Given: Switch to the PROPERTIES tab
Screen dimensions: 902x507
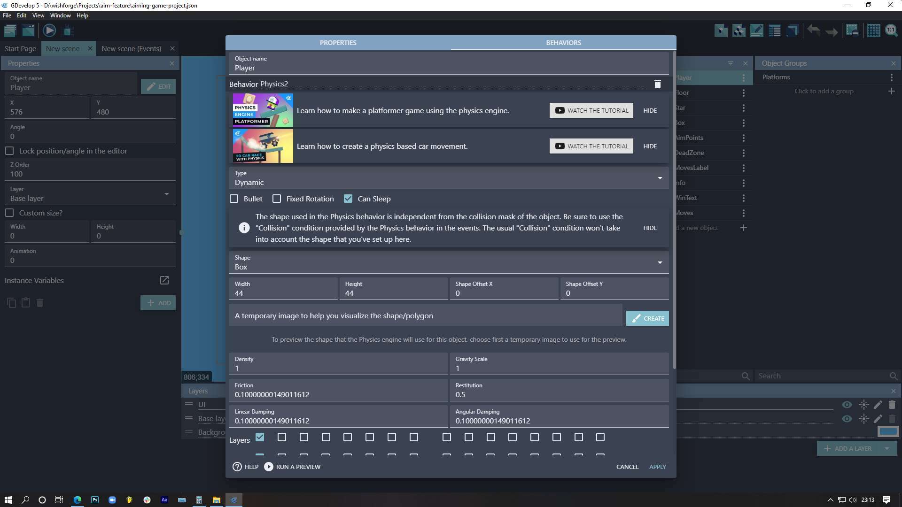Looking at the screenshot, I should 338,42.
